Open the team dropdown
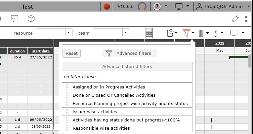 coord(126,33)
